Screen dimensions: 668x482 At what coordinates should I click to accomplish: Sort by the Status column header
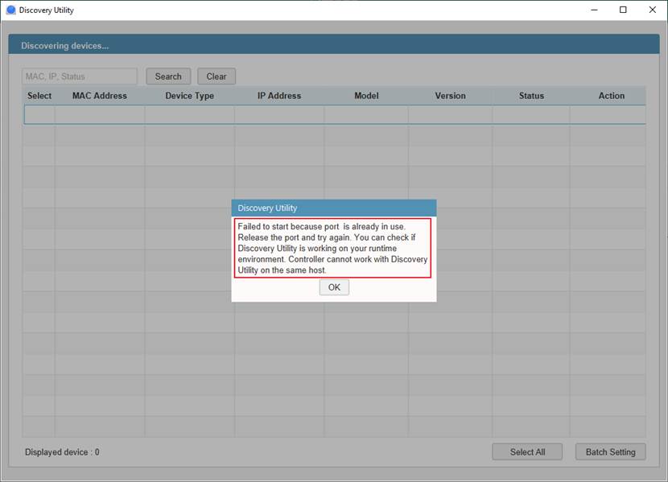click(x=531, y=96)
